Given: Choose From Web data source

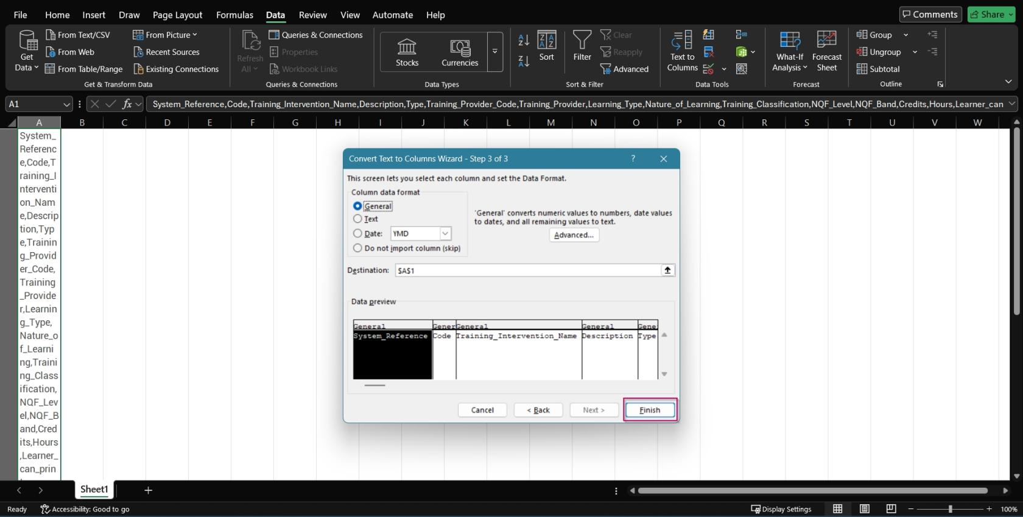Looking at the screenshot, I should click(x=70, y=52).
